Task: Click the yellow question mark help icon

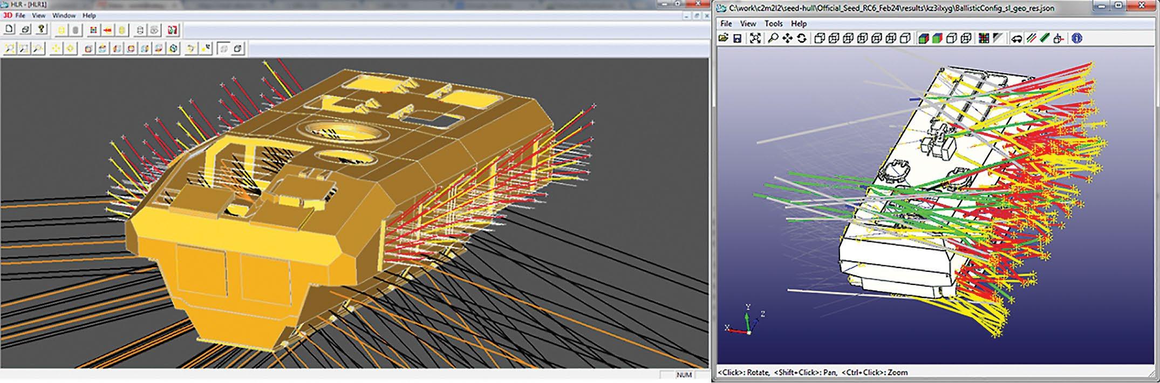Action: click(42, 30)
